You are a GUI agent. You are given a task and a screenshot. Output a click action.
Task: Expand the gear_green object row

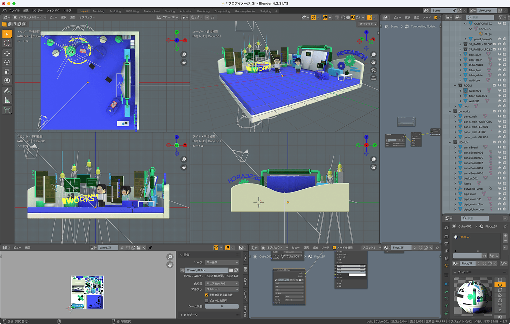coord(460,60)
